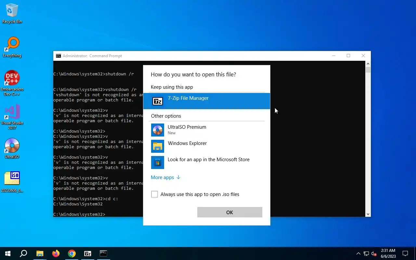This screenshot has width=416, height=260.
Task: Maximize the Command Prompt window
Action: click(x=348, y=56)
